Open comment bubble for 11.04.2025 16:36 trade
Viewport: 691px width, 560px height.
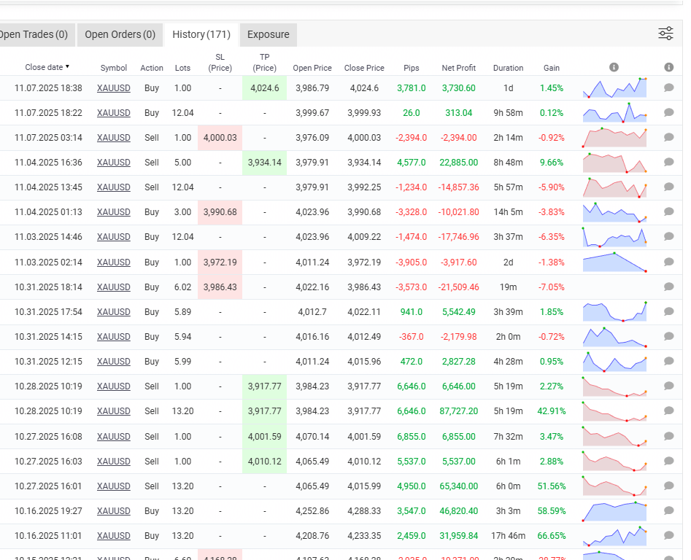click(668, 163)
